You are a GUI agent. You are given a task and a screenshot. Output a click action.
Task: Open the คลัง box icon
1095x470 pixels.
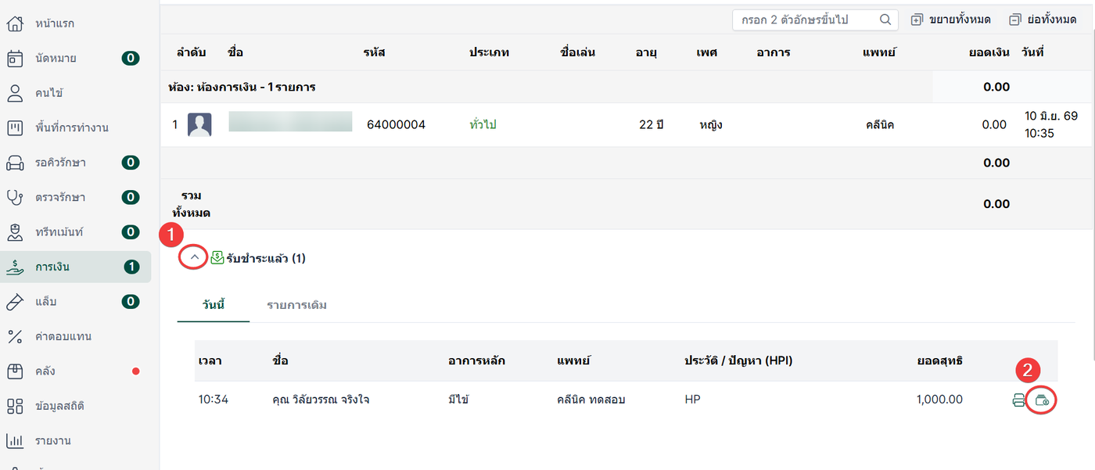pos(15,371)
